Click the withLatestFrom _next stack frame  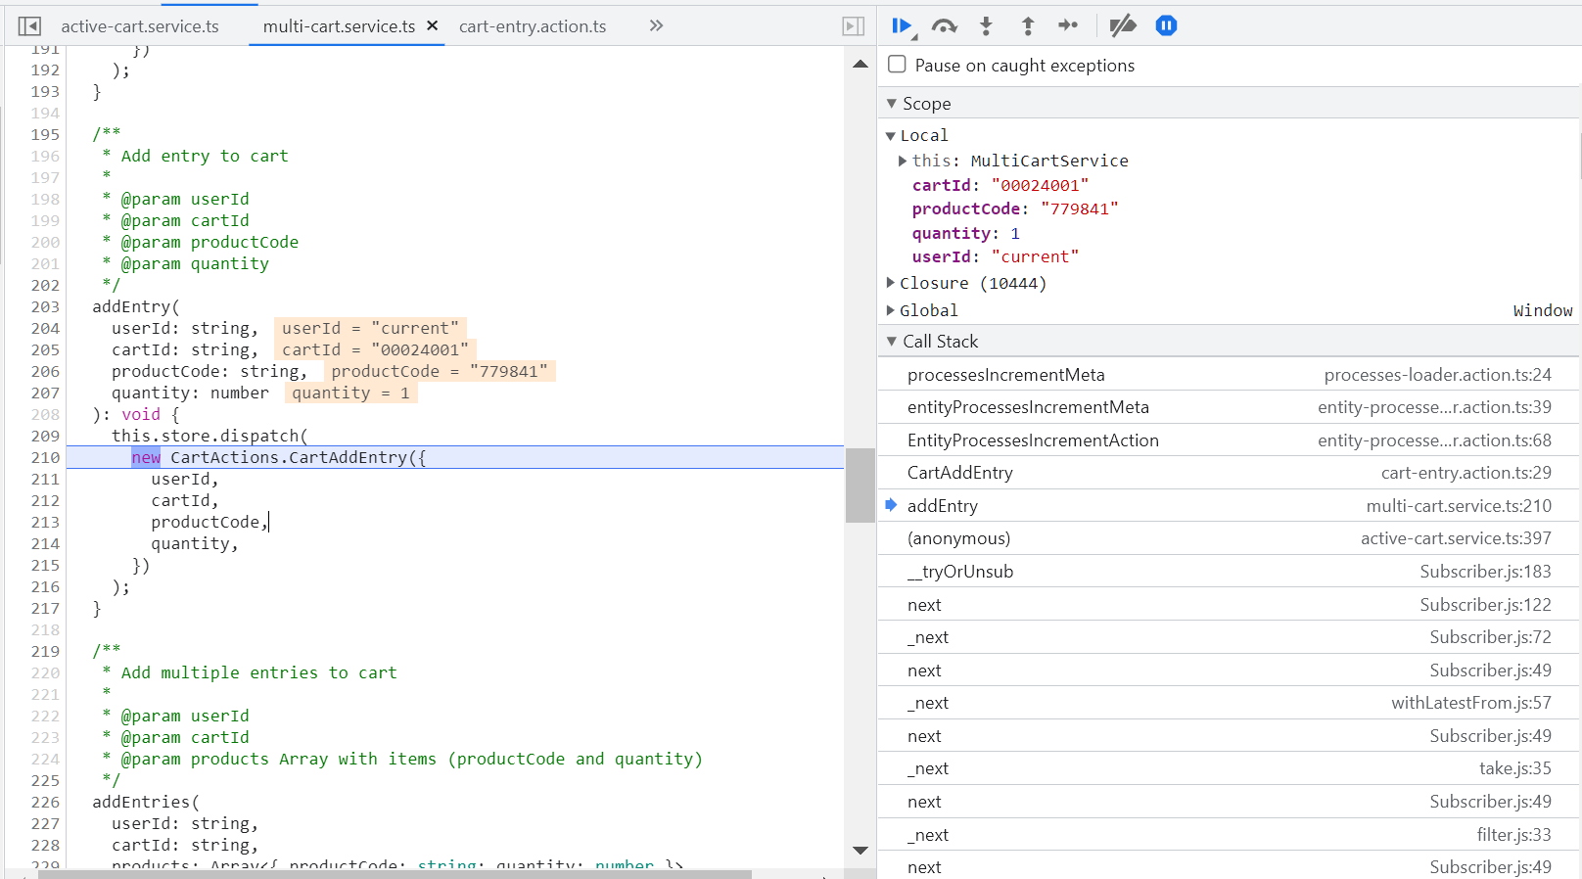(1230, 703)
